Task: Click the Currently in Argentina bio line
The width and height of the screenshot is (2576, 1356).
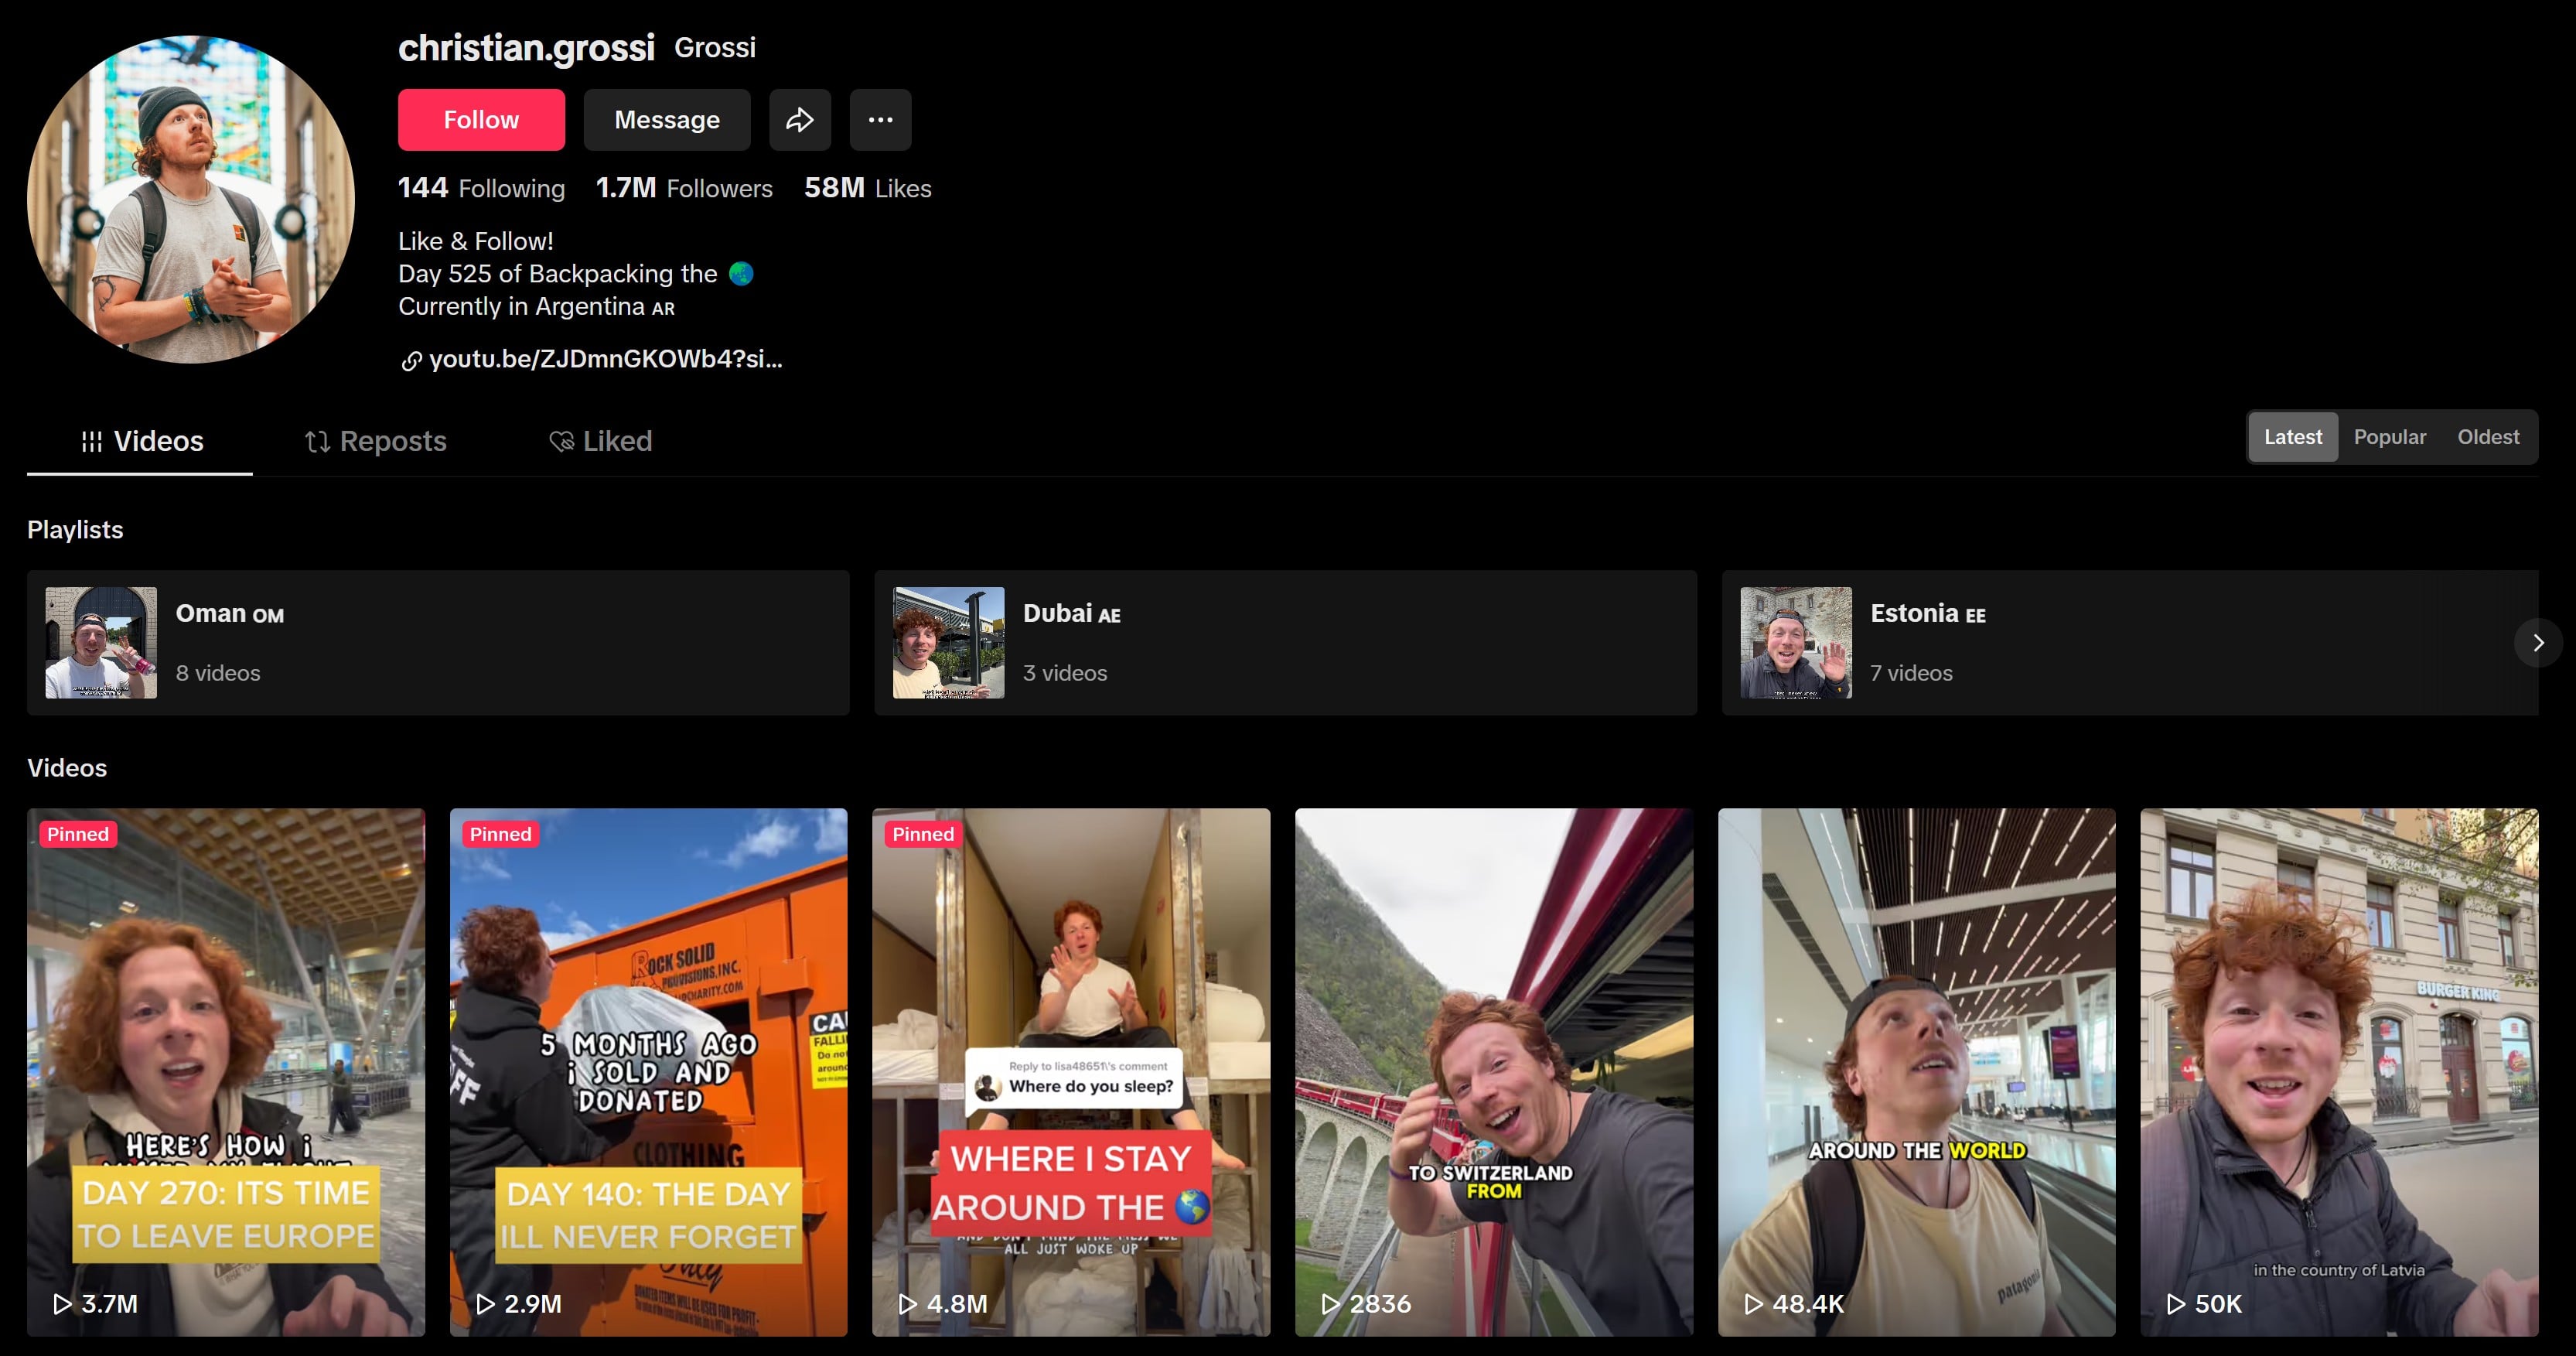Action: click(537, 306)
